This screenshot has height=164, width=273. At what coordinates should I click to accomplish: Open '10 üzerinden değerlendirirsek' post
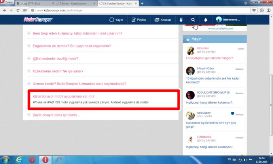click(x=212, y=80)
